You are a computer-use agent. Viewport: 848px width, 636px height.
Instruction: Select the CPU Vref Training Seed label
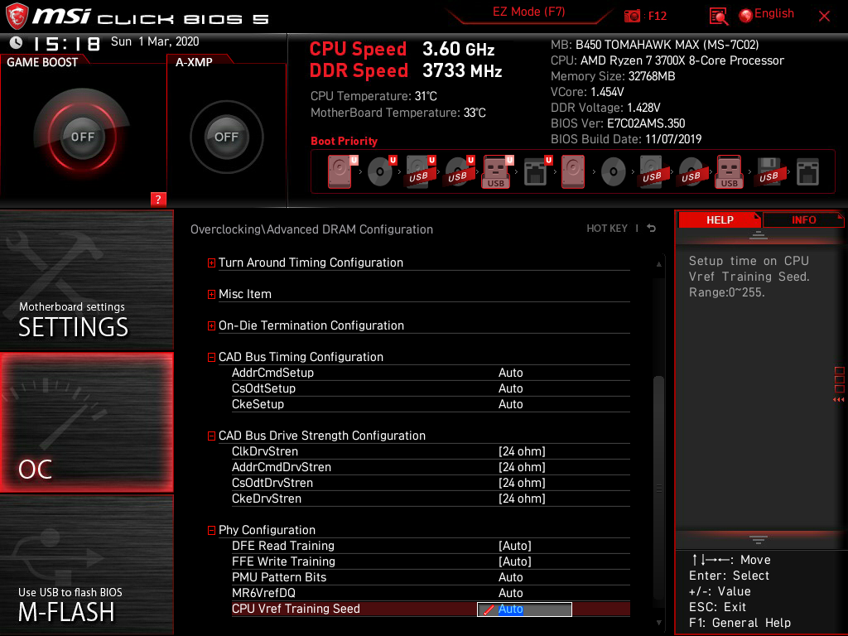pos(296,609)
